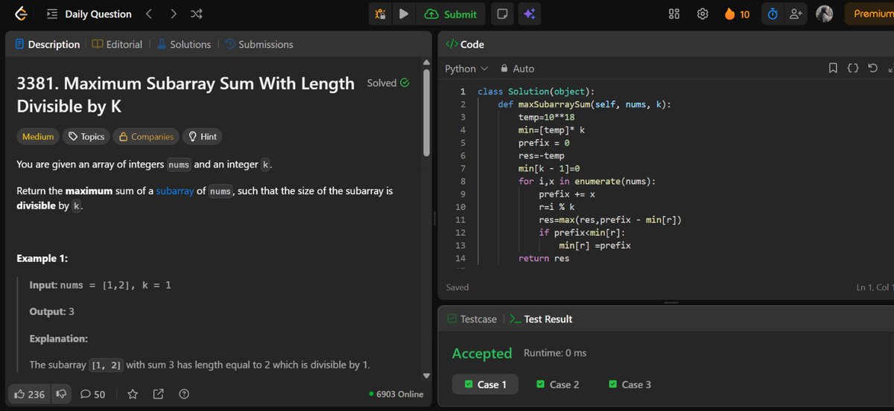
Task: Dislike the problem with thumbs down
Action: click(61, 394)
